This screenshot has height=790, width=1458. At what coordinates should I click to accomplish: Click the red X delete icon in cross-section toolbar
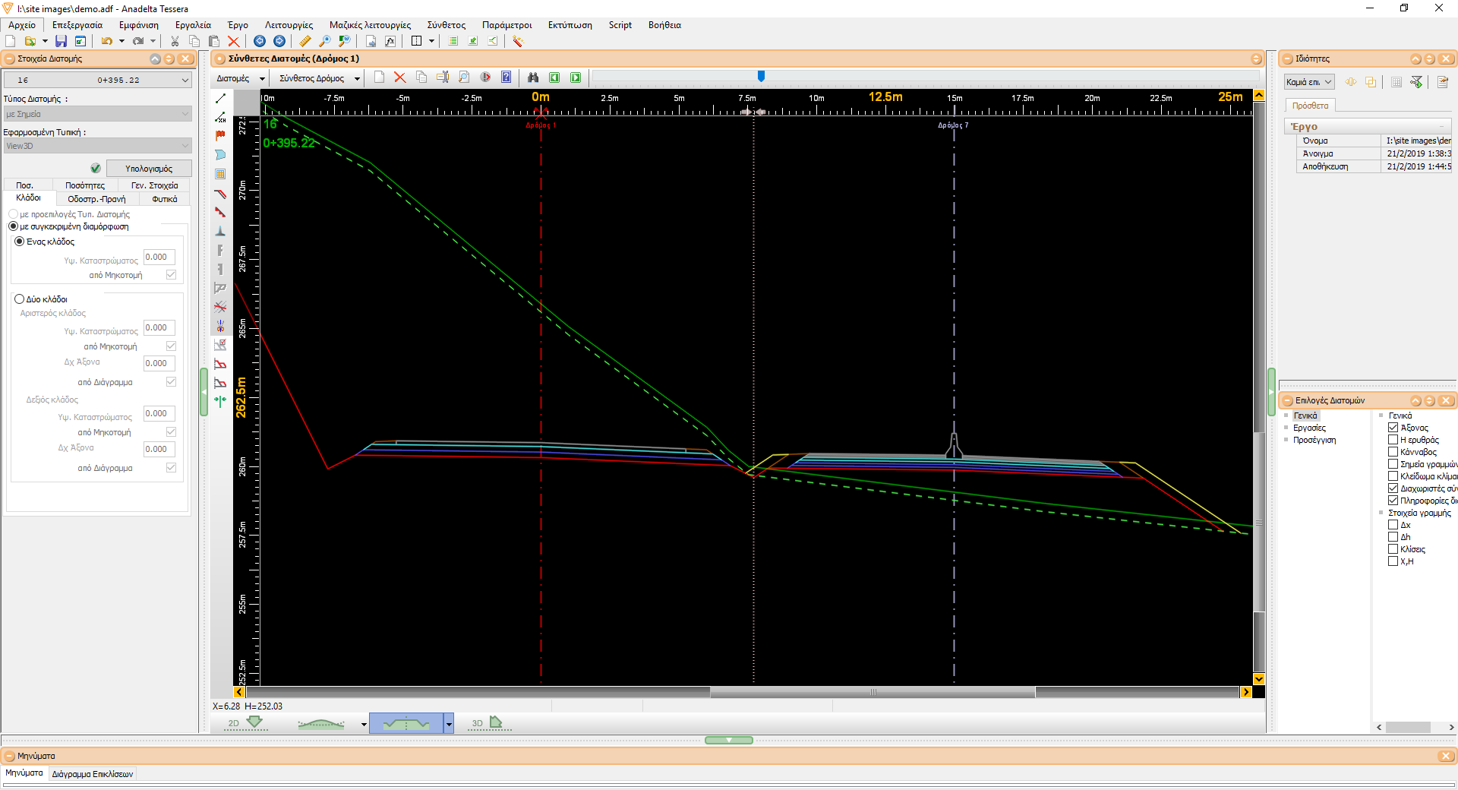(400, 77)
